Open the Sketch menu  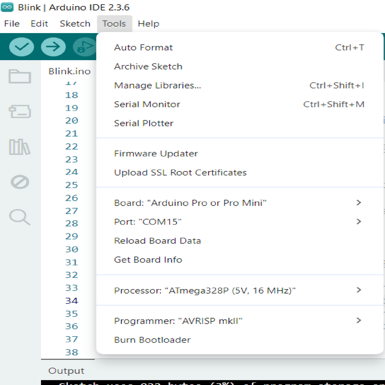(x=75, y=24)
